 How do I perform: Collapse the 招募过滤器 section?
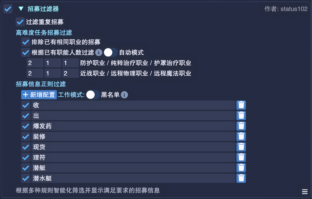21,9
